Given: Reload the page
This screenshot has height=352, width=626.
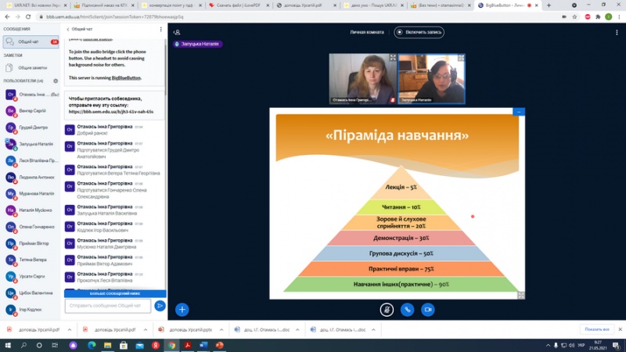Looking at the screenshot, I should coord(28,16).
